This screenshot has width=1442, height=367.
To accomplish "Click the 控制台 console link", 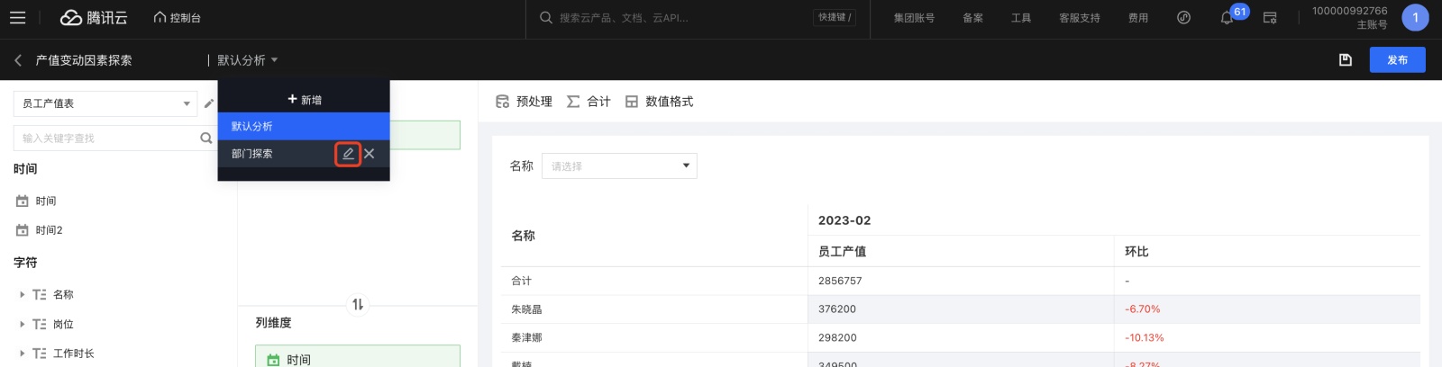I will click(178, 18).
